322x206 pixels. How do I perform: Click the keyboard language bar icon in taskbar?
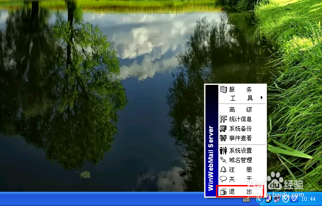click(247, 199)
